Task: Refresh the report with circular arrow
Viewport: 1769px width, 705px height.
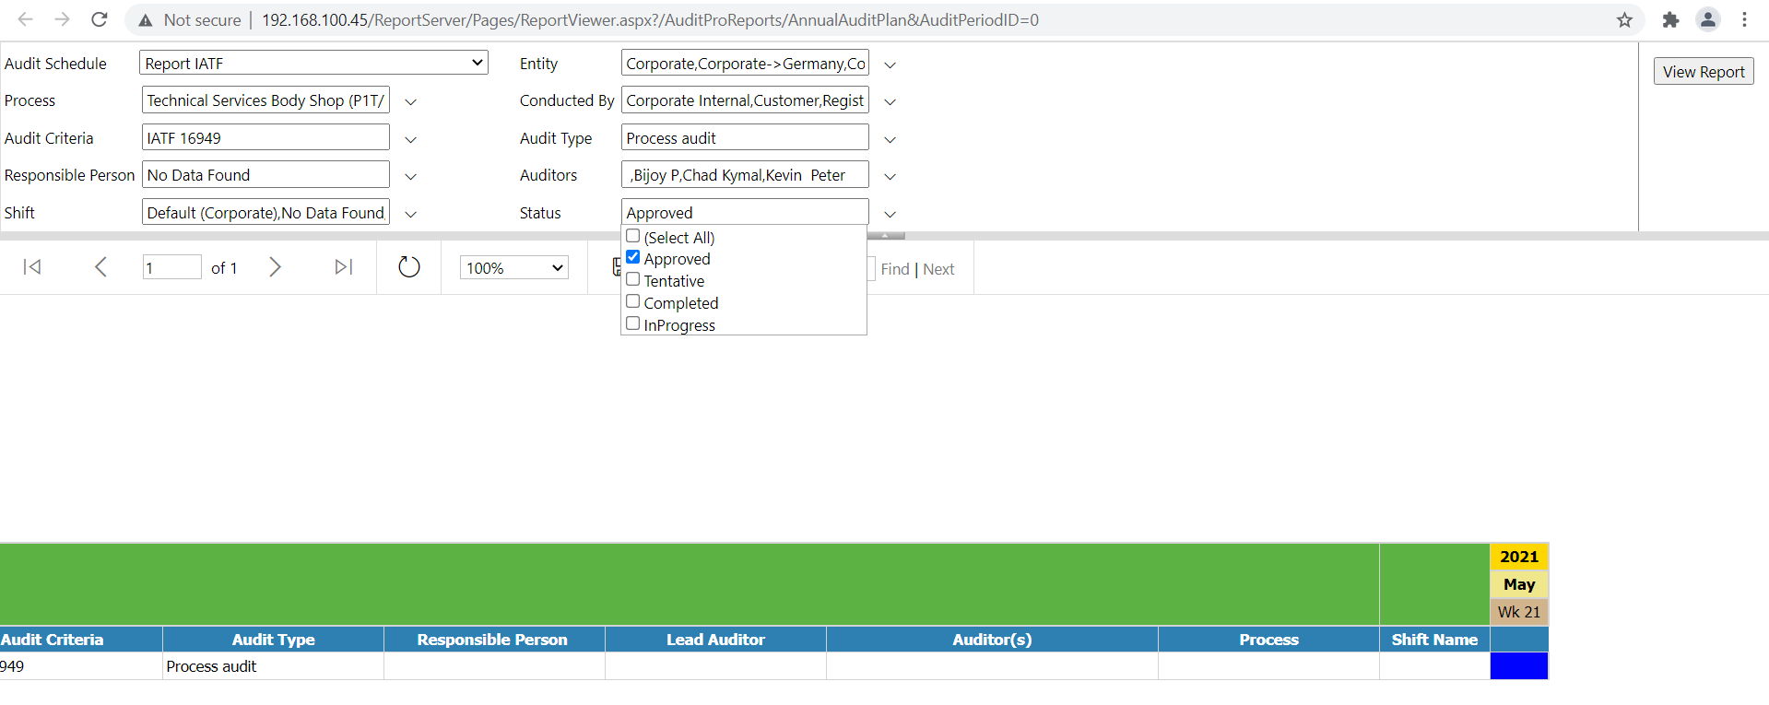Action: pyautogui.click(x=409, y=267)
